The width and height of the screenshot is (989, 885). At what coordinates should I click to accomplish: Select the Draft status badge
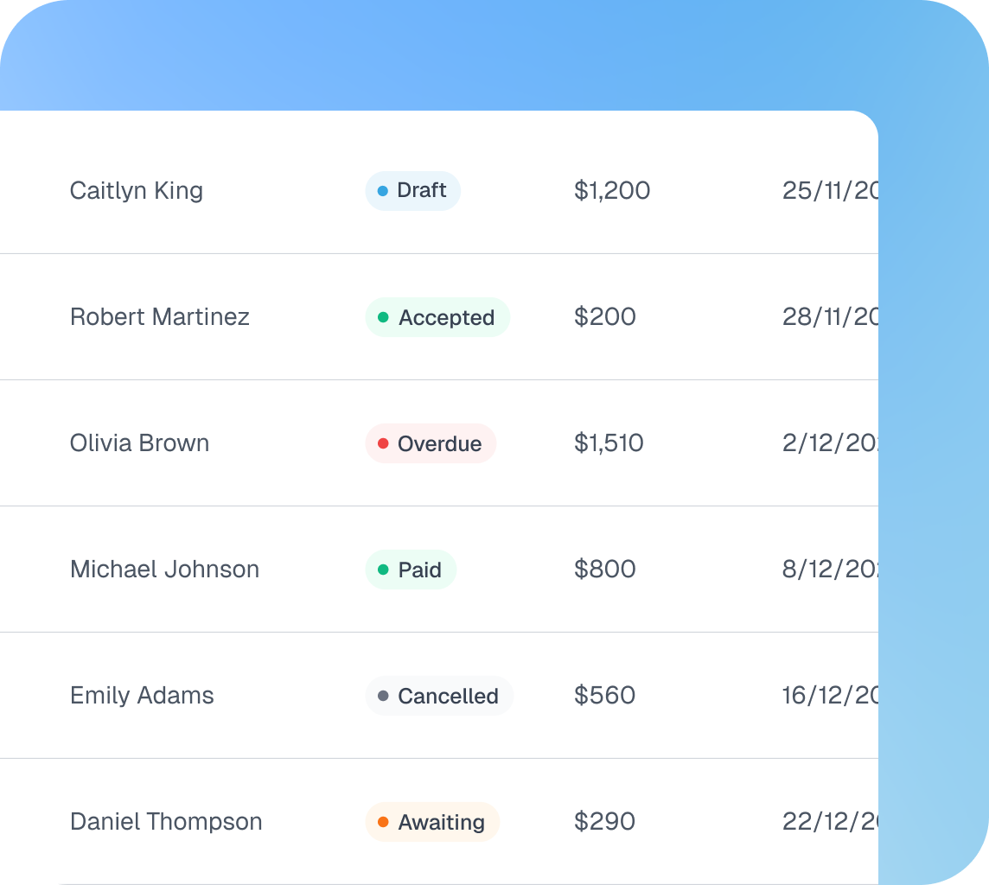point(412,190)
